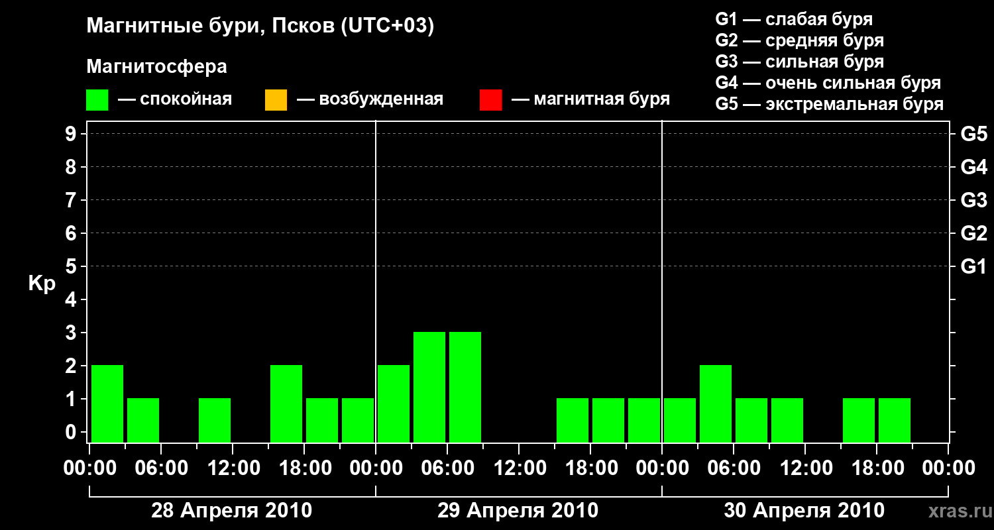Click the Kp axis value 5

coord(72,266)
